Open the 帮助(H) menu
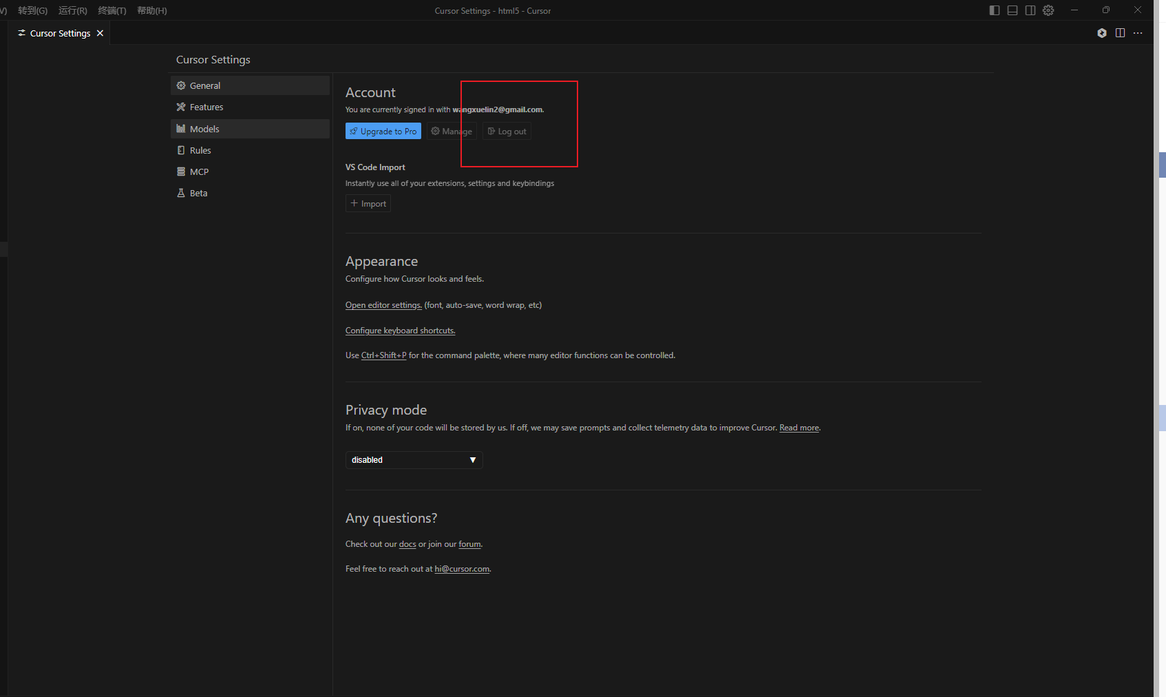The height and width of the screenshot is (697, 1166). click(152, 10)
